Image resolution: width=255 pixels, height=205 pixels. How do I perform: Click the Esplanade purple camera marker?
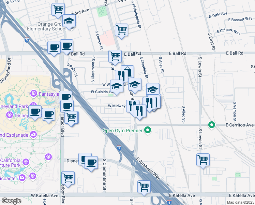(x=33, y=135)
